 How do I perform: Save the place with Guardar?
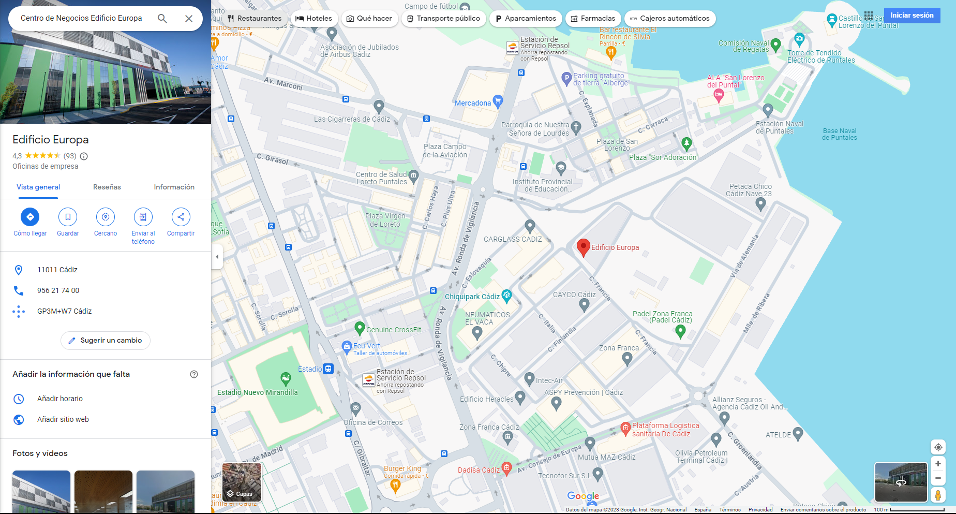[68, 223]
